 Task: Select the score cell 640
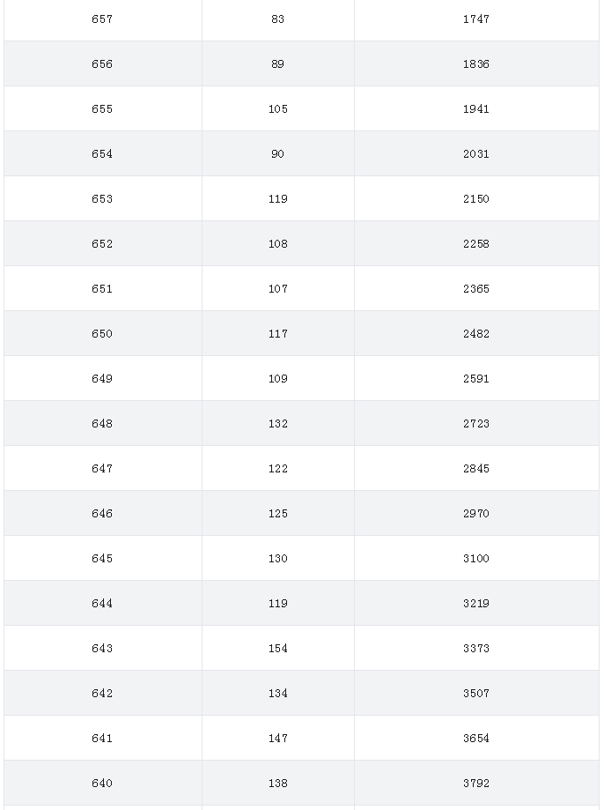point(102,784)
